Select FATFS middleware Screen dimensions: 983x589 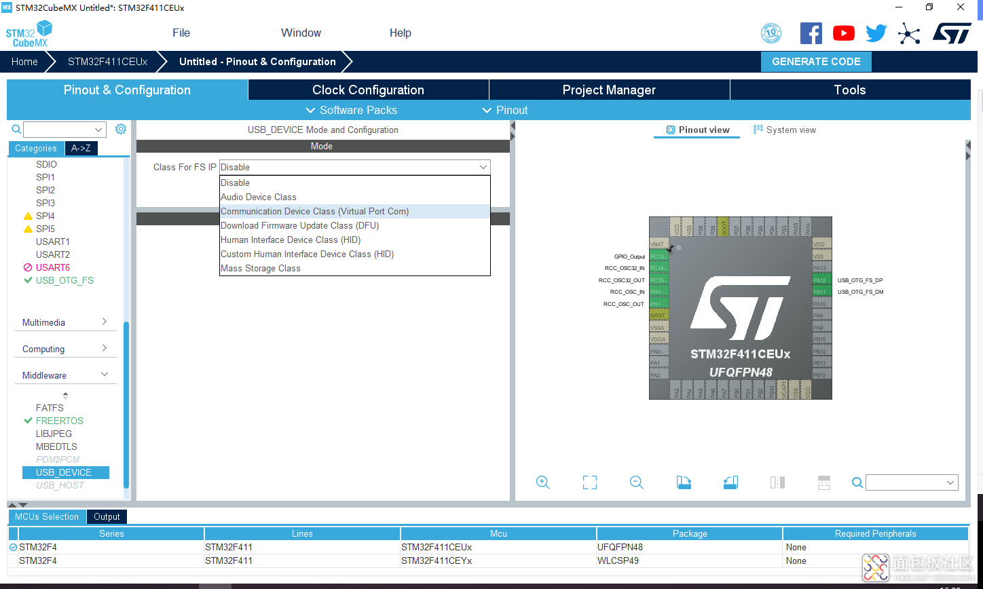tap(50, 408)
